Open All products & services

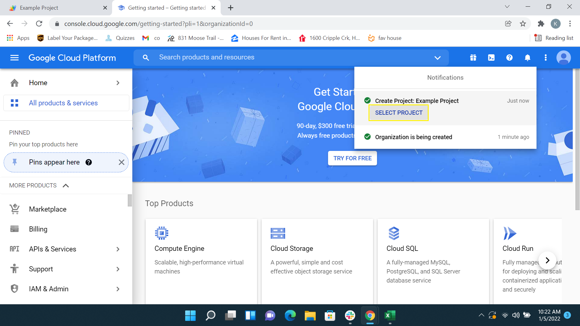pyautogui.click(x=66, y=103)
